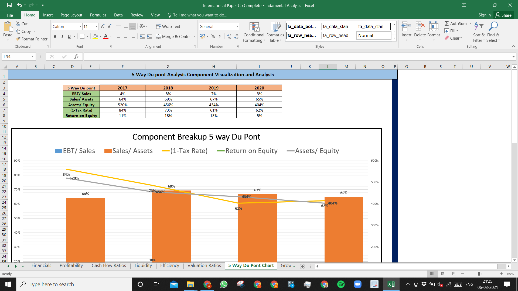The width and height of the screenshot is (518, 291).
Task: Toggle Bottom Align
Action: [133, 26]
